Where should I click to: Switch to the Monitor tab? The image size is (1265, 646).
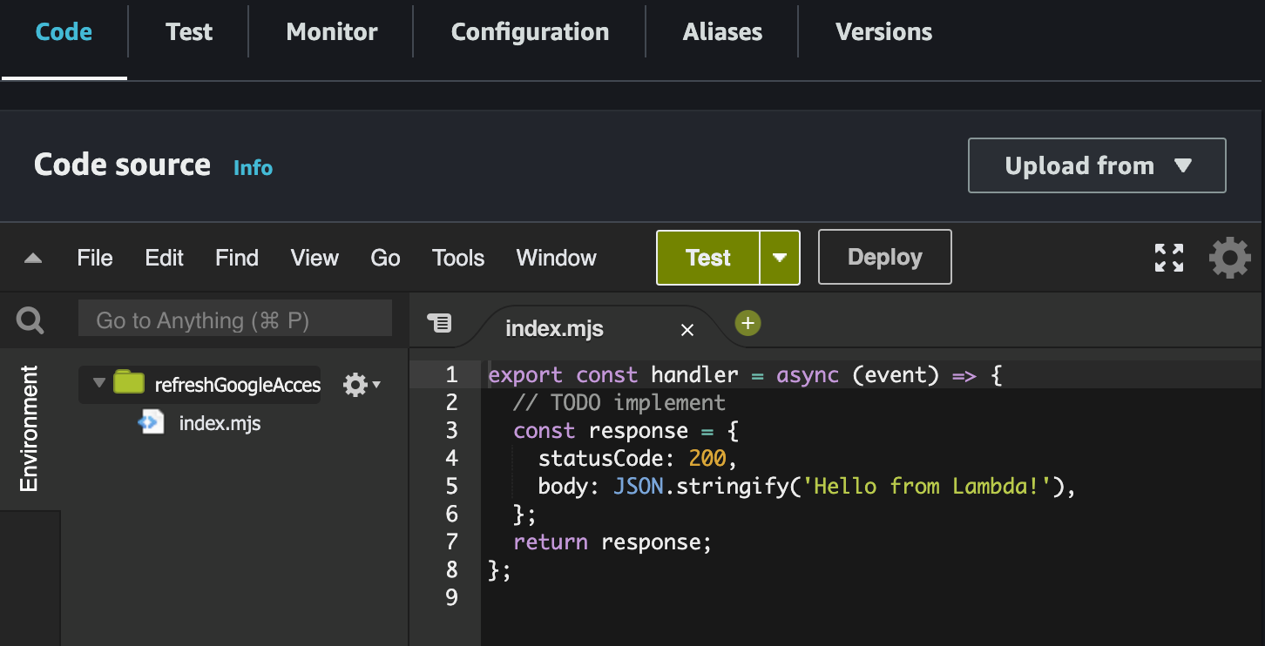pyautogui.click(x=332, y=32)
